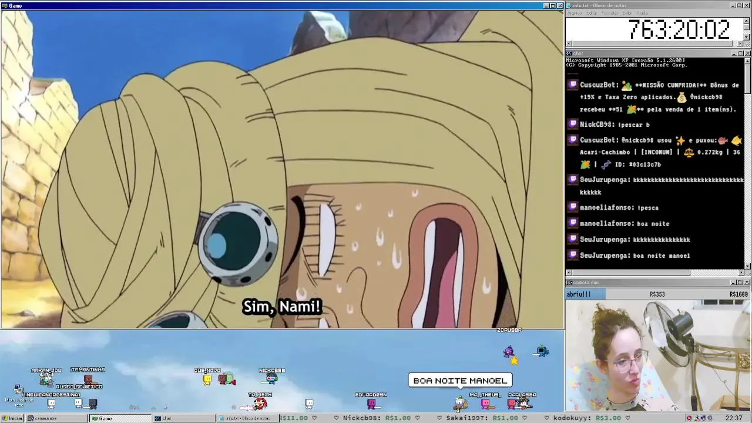Click the NickCB98 !pescar b chat message
This screenshot has height=423, width=752.
(x=615, y=125)
